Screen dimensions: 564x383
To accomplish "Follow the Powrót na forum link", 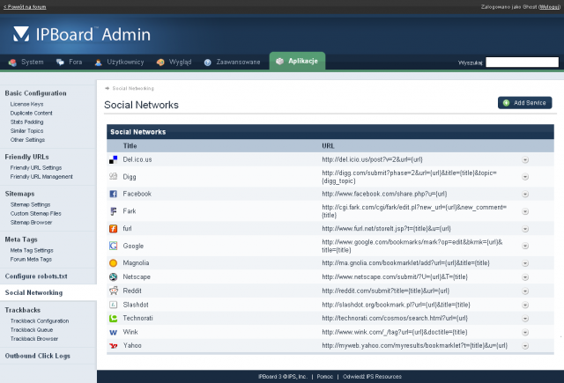I will 25,7.
